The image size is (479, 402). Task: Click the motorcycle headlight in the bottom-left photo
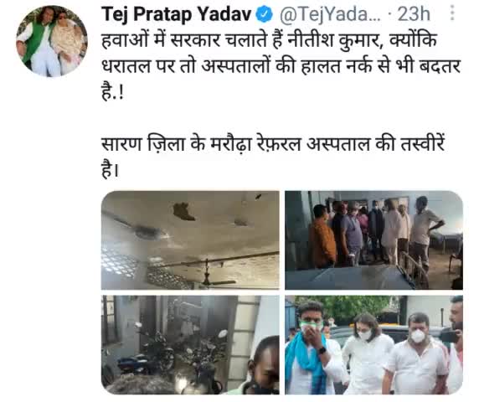(x=223, y=333)
